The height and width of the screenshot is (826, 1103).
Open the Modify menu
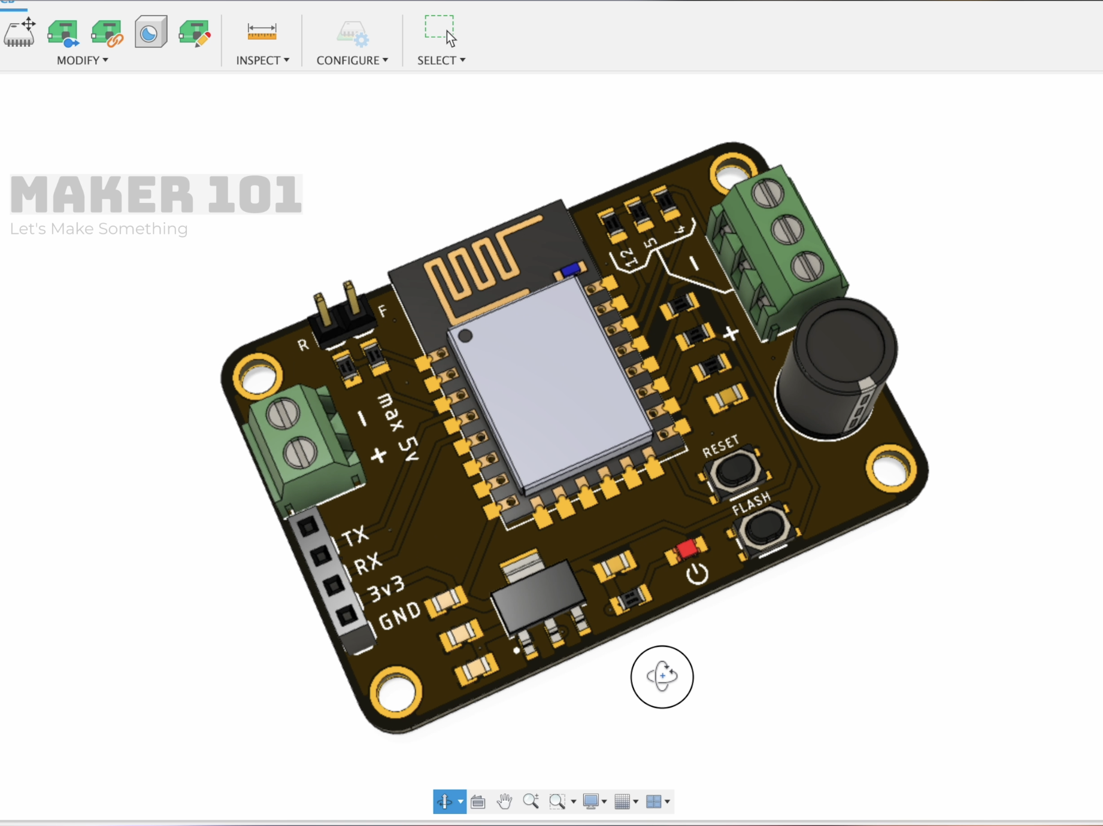(x=82, y=60)
